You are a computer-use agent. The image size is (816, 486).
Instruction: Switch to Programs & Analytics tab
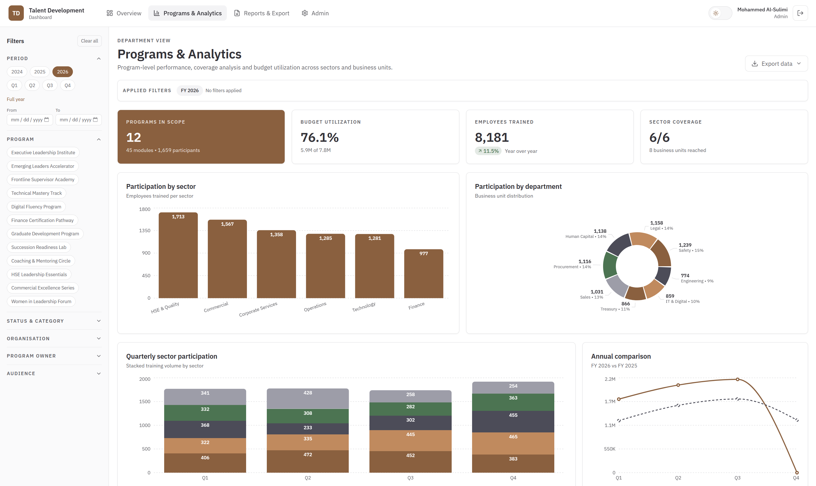[188, 13]
